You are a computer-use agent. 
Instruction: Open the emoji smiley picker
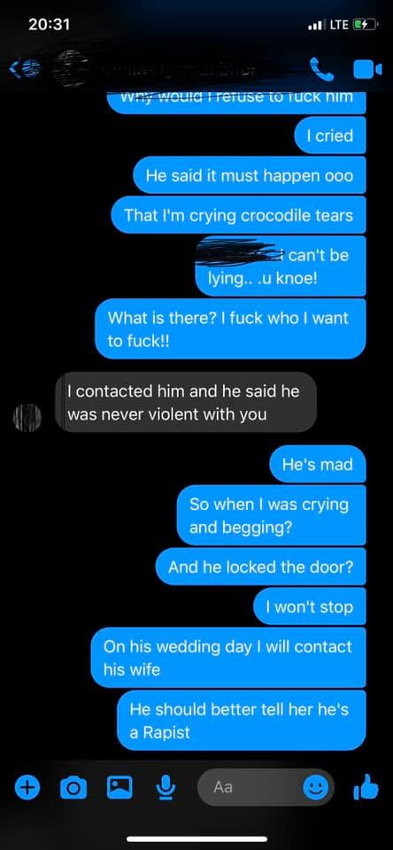pos(315,787)
